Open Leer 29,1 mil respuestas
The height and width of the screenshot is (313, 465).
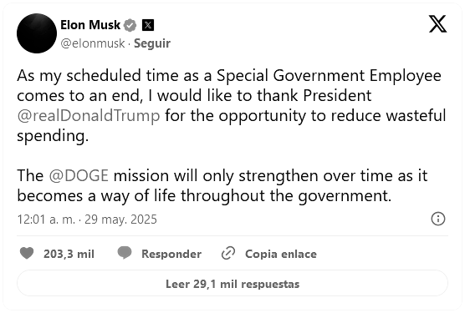[x=232, y=283]
